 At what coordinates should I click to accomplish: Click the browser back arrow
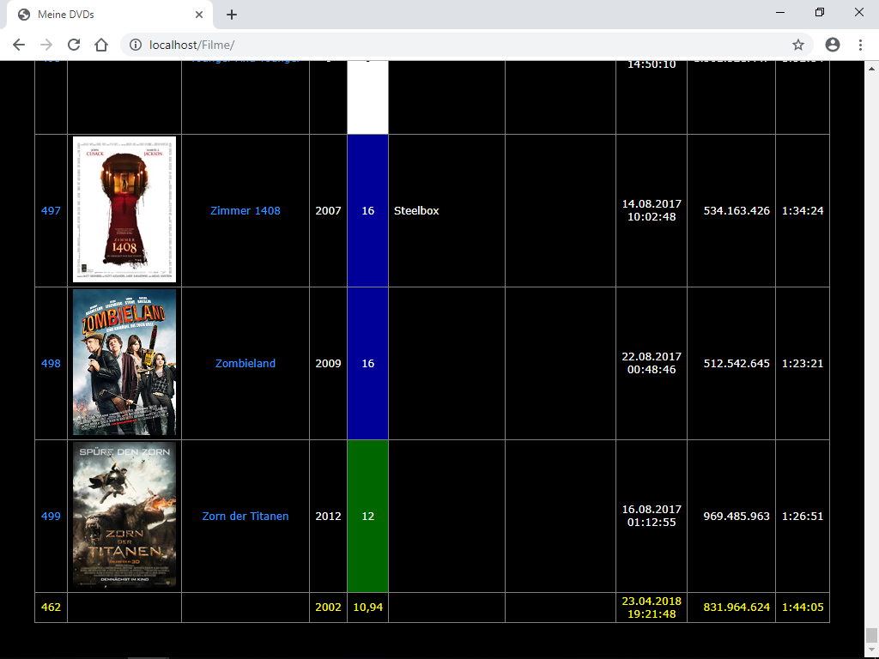click(19, 45)
